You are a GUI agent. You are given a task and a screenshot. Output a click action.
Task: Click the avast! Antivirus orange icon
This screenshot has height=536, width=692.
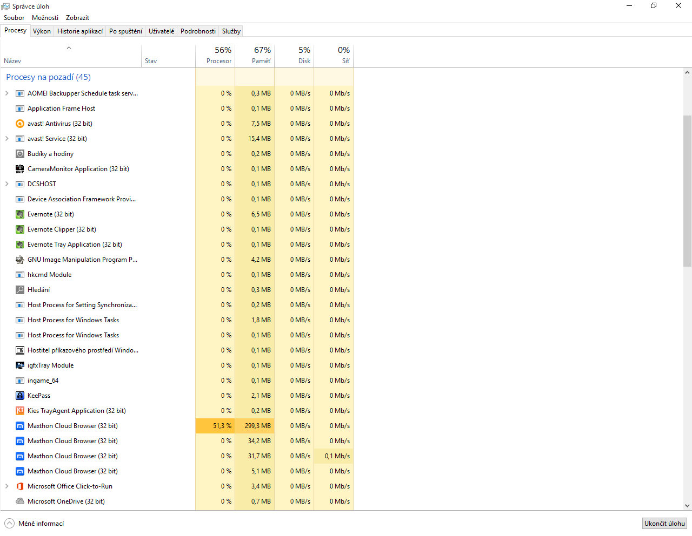pos(20,124)
